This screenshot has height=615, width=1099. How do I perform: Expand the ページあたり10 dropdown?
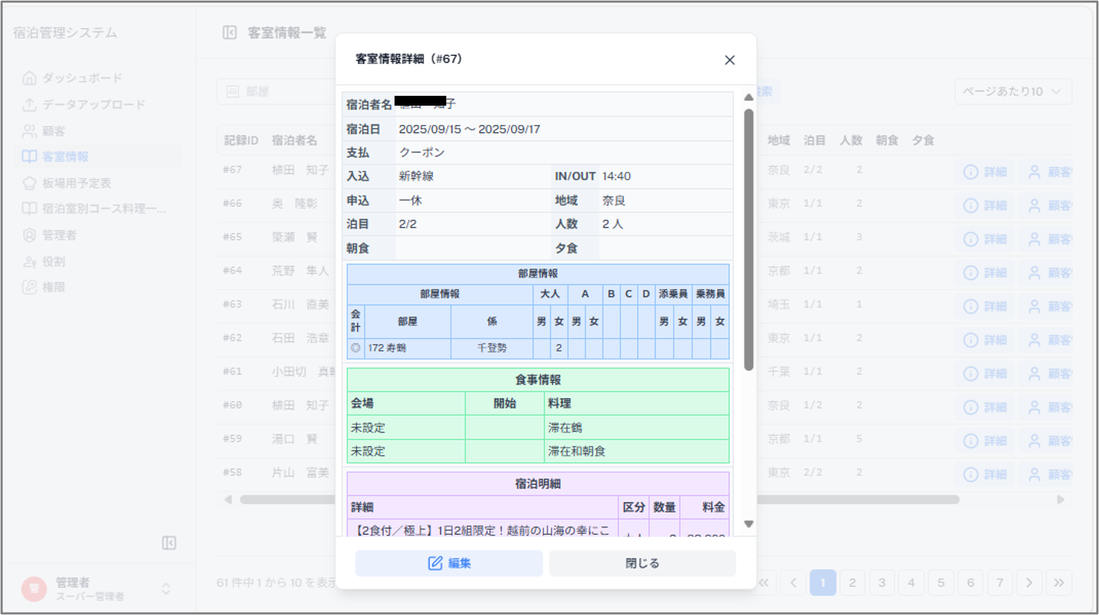click(1012, 92)
